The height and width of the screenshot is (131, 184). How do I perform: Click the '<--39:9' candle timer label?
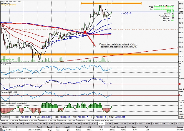(126, 13)
